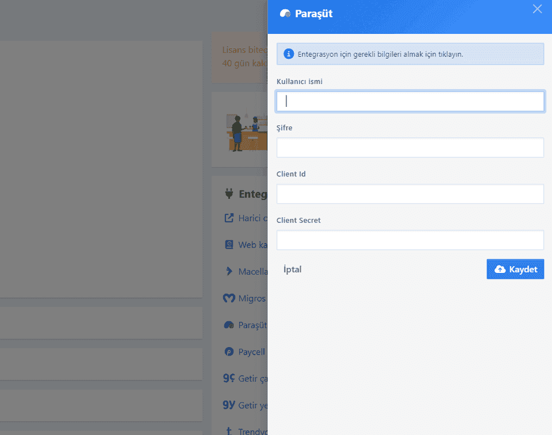
Task: Open the Web ka… integration entry
Action: pyautogui.click(x=253, y=245)
